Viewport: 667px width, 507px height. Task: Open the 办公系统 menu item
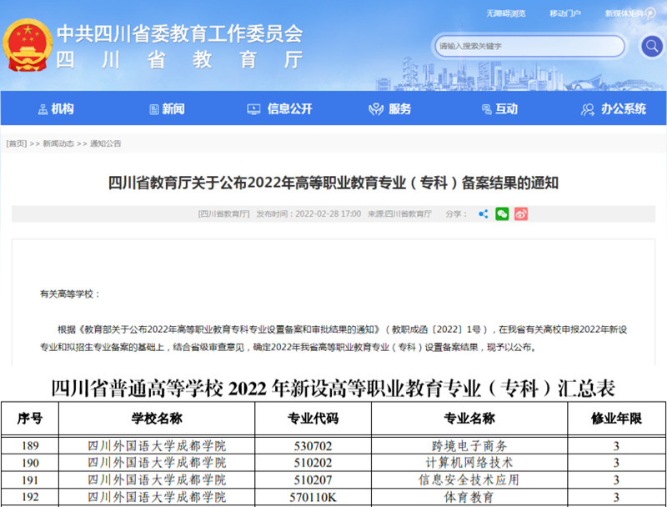(623, 109)
